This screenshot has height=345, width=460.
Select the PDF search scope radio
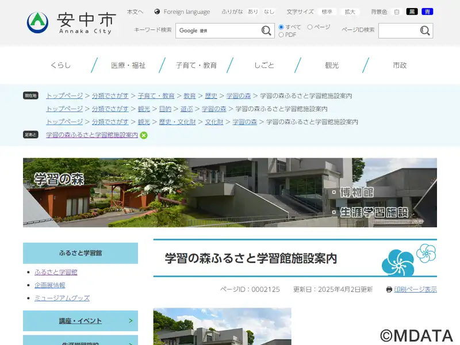pos(281,34)
